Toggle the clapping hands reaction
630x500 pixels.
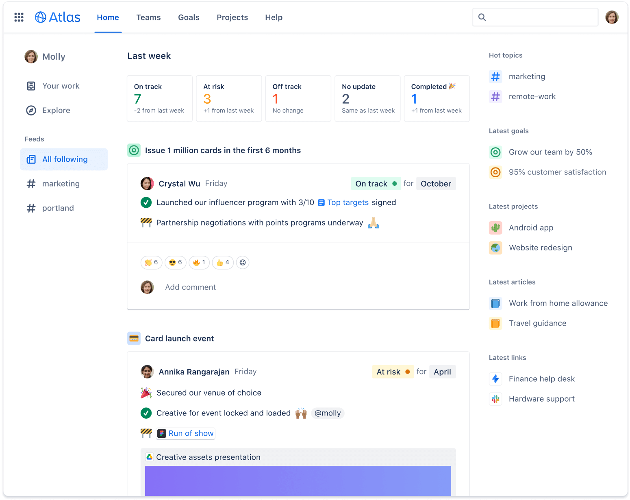pyautogui.click(x=152, y=263)
